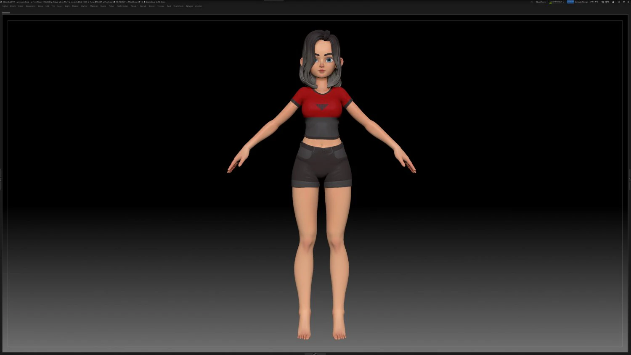Open the Document menu
Image resolution: width=631 pixels, height=355 pixels.
pos(30,6)
